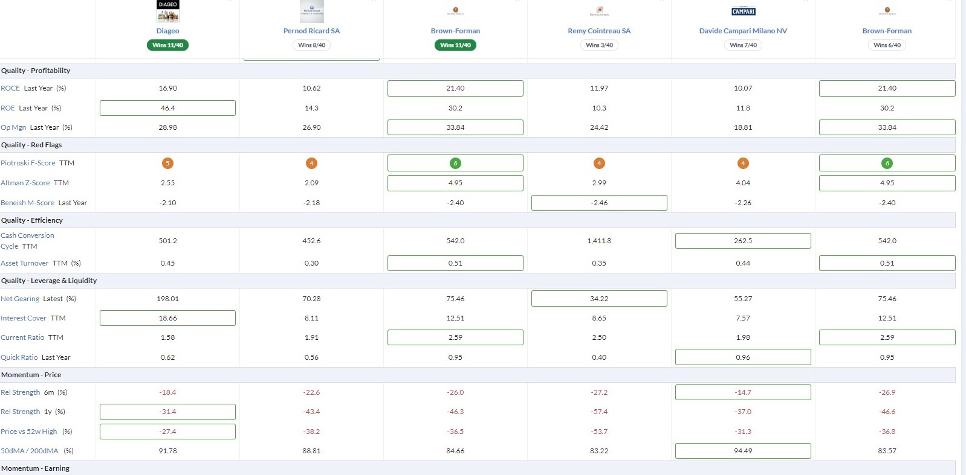The height and width of the screenshot is (475, 966).
Task: Open the Price vs 52w High link
Action: (29, 432)
